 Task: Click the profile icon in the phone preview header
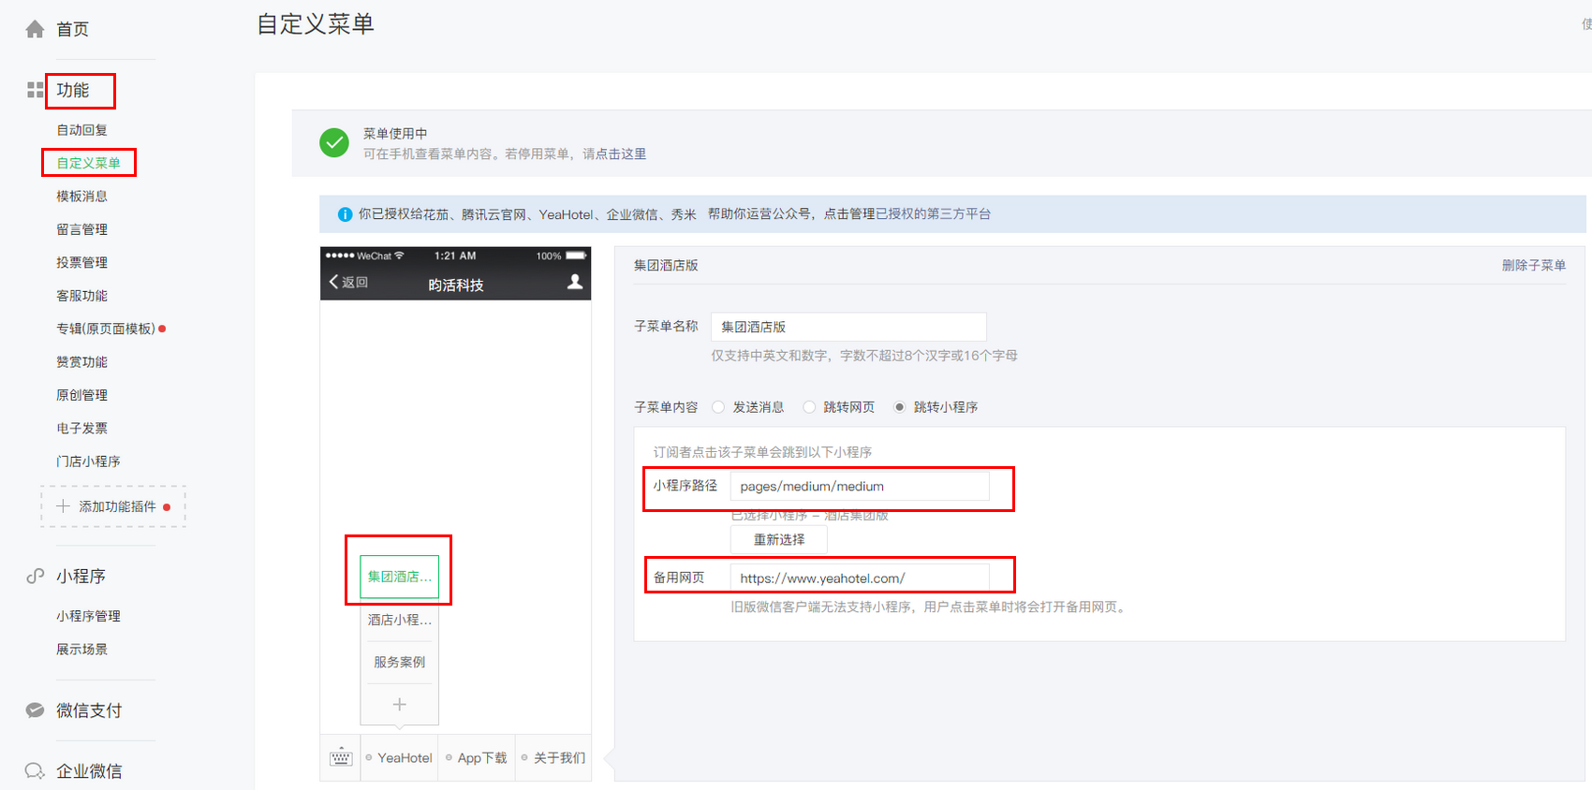click(575, 282)
